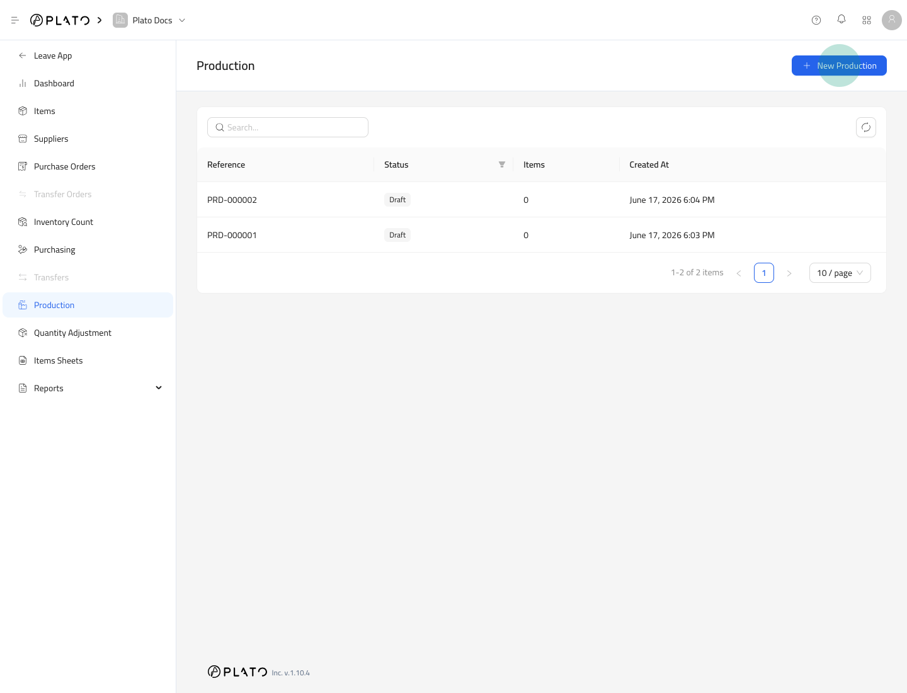Click the refresh icon above the table
The width and height of the screenshot is (907, 693).
tap(866, 127)
